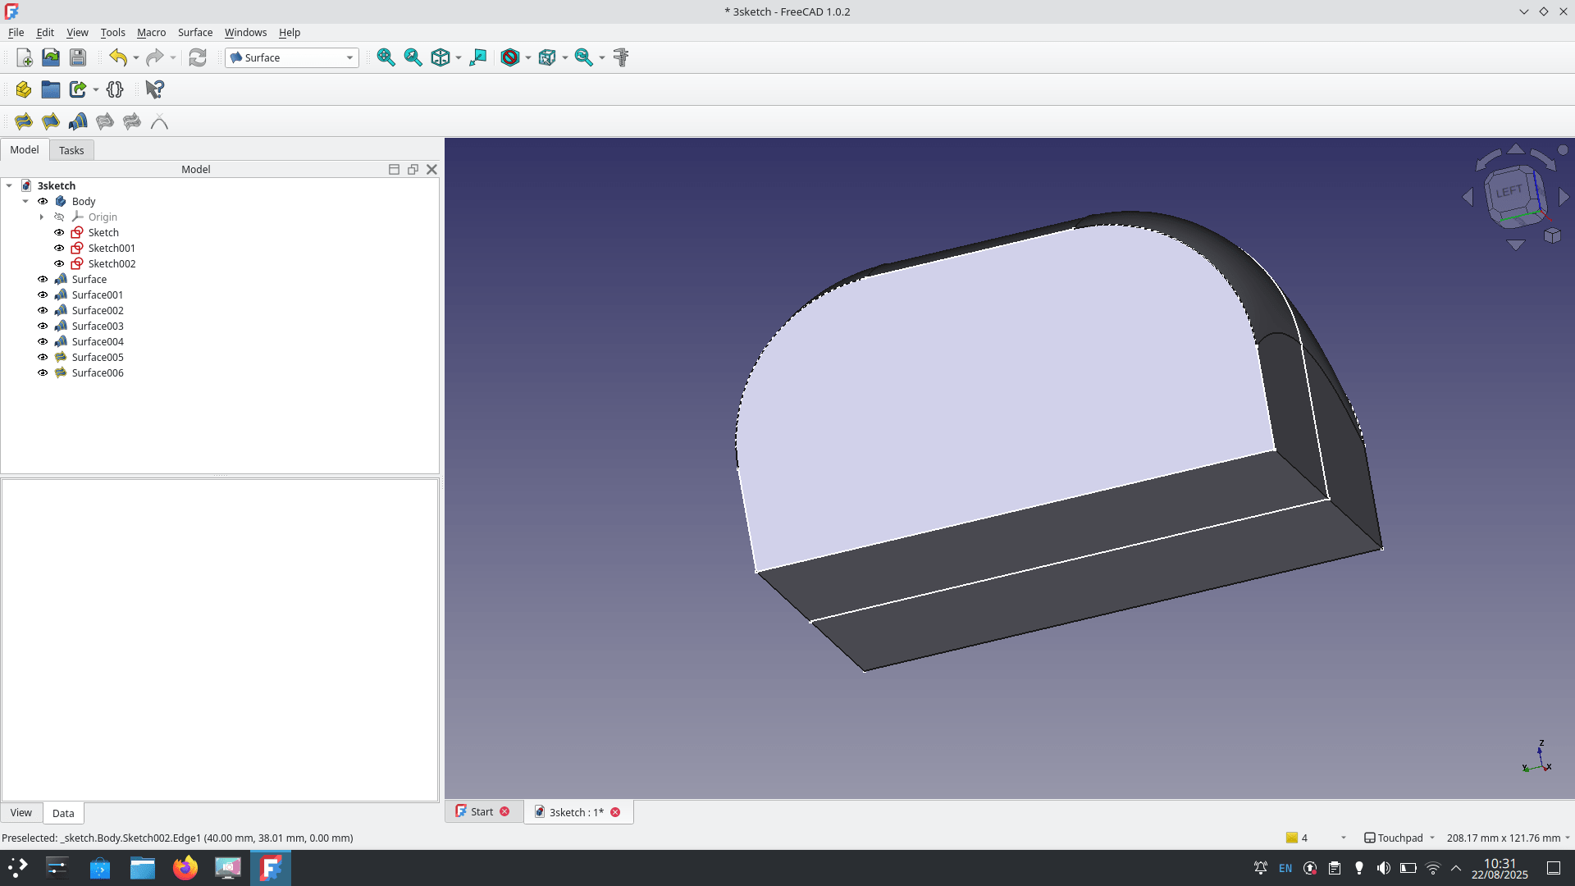Collapse the Body tree node
Viewport: 1575px width, 886px height.
click(x=25, y=201)
